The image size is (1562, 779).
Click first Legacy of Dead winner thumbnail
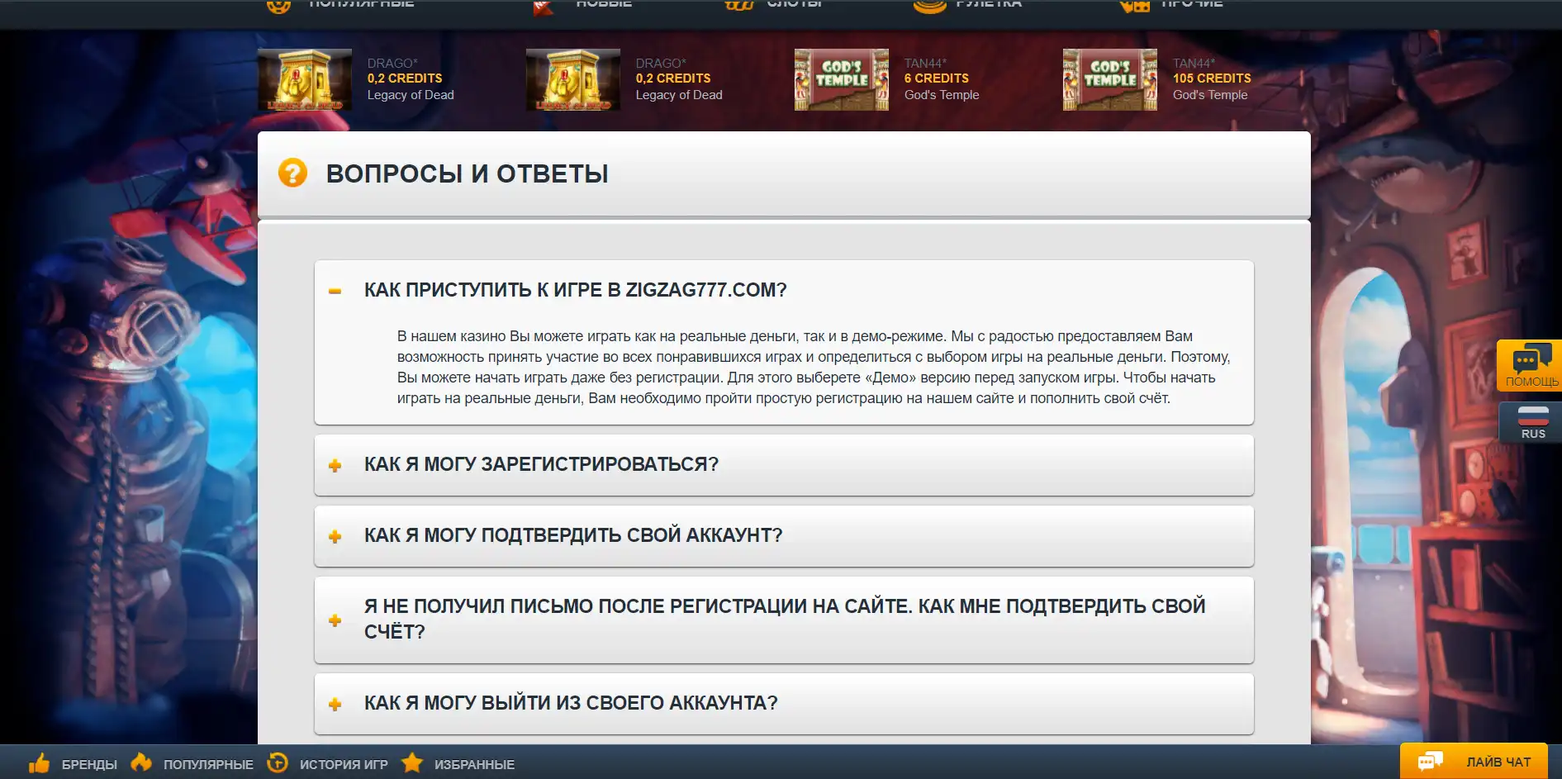tap(305, 80)
